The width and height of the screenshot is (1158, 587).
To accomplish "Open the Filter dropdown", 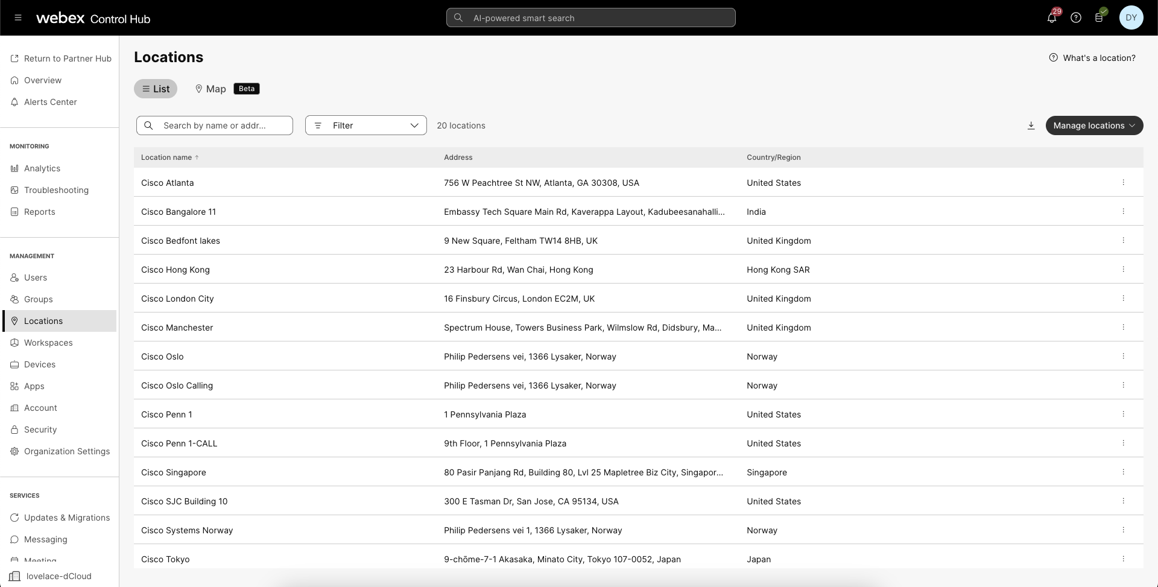I will [x=365, y=125].
